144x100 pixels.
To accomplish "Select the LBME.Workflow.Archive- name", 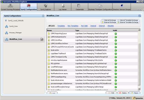I will point(59,43).
